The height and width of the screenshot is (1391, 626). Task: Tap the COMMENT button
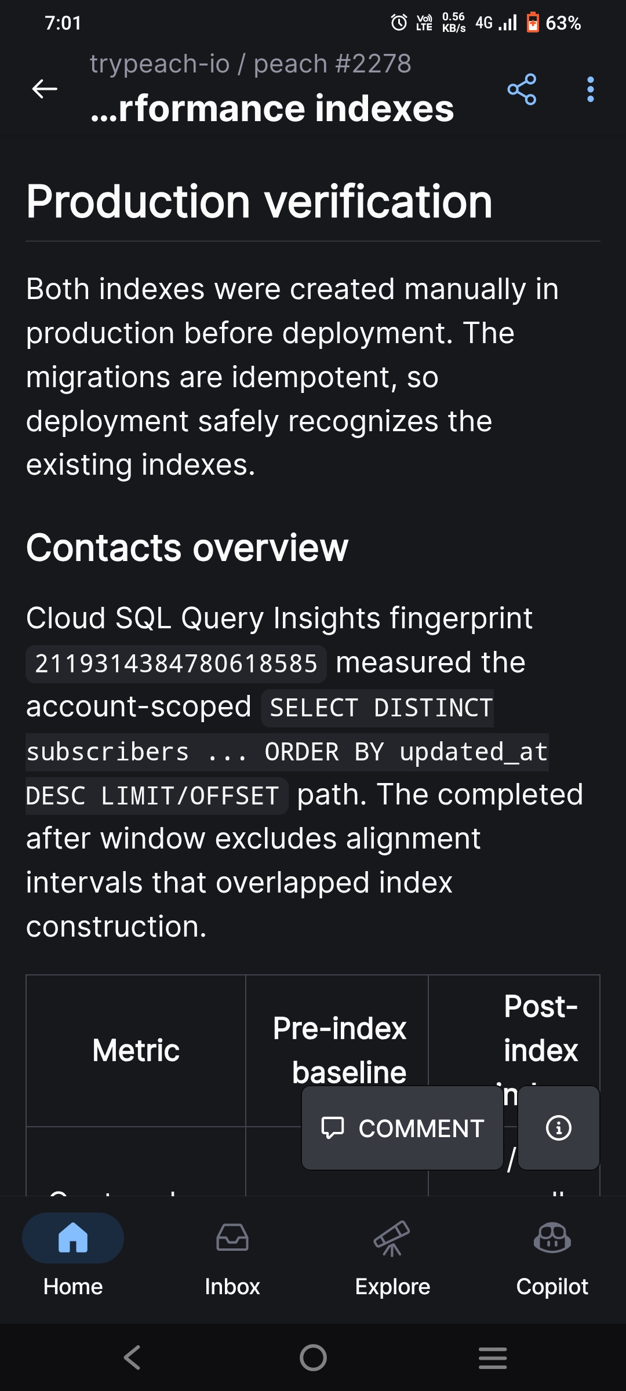coord(403,1128)
